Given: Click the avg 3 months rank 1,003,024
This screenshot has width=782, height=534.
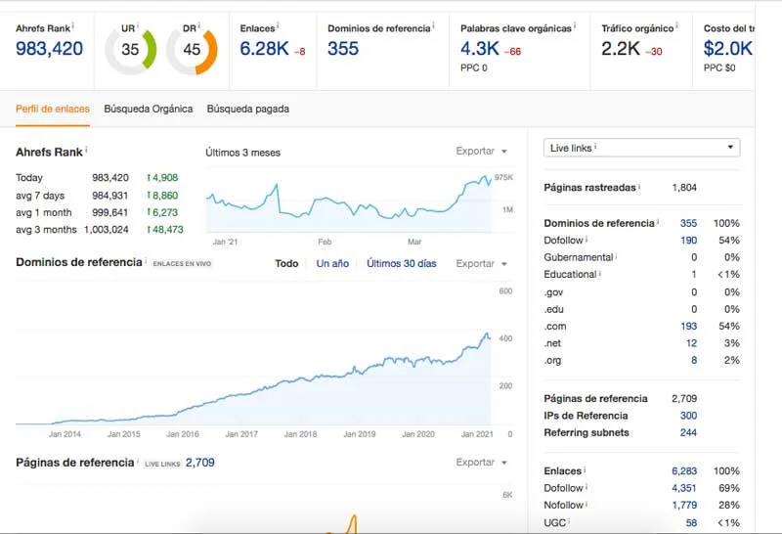Looking at the screenshot, I should 107,229.
